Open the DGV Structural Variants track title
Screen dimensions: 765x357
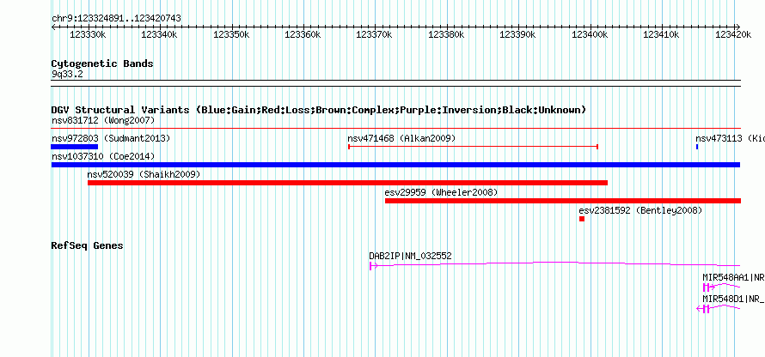click(x=319, y=110)
